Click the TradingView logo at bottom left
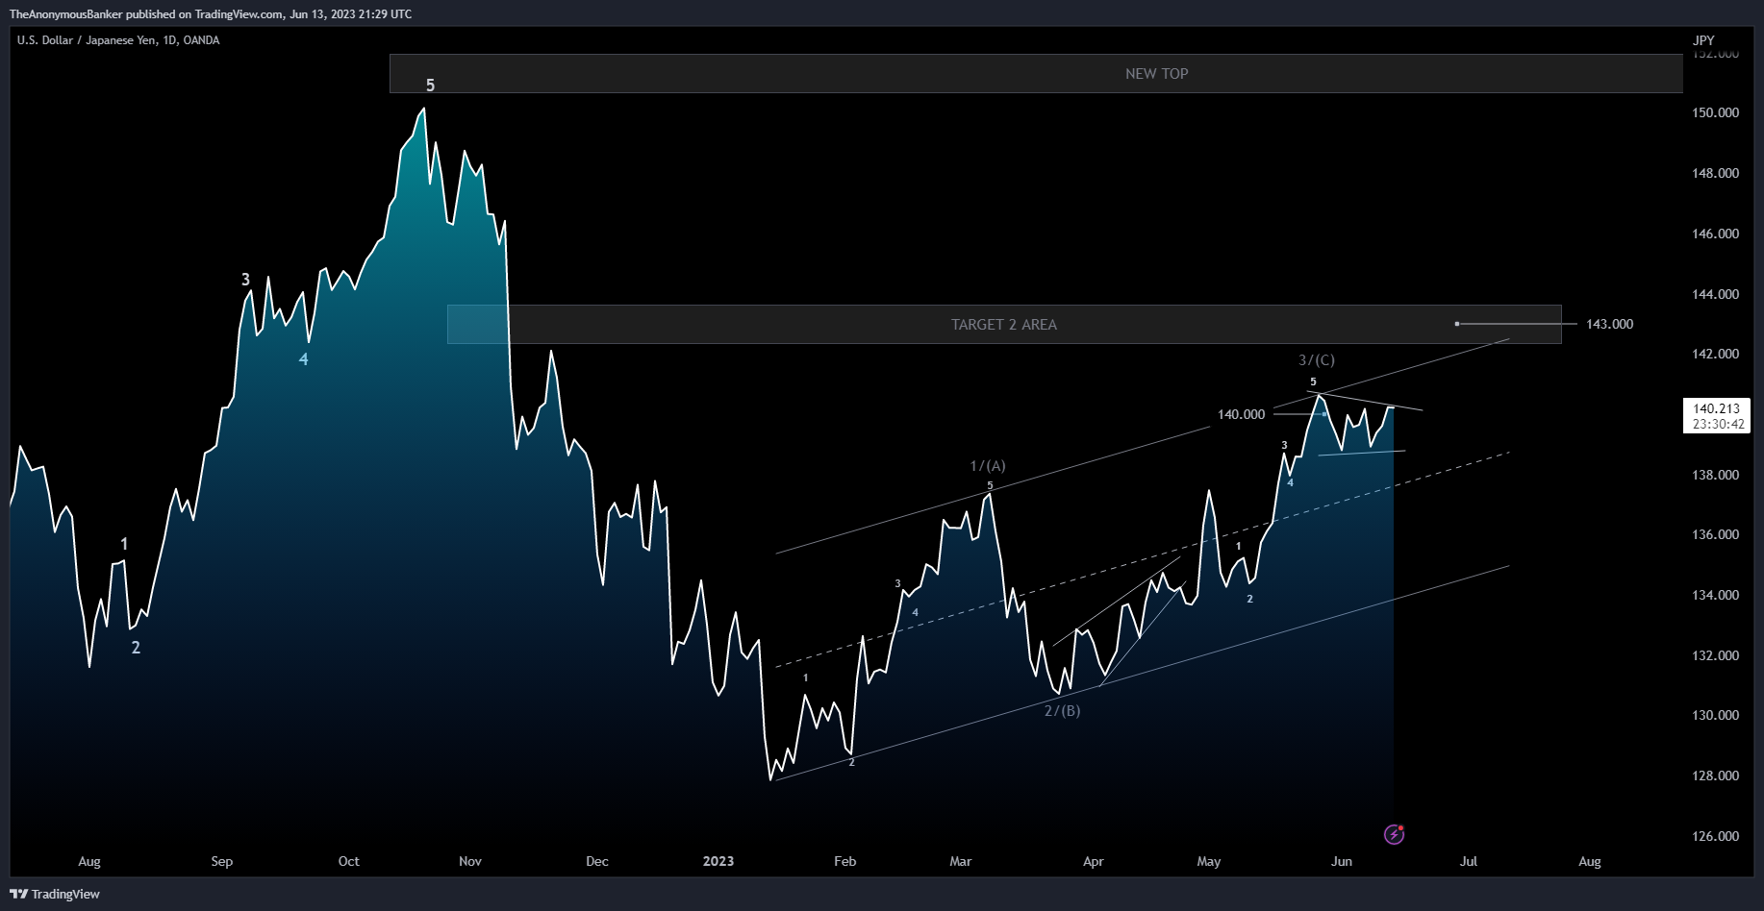The width and height of the screenshot is (1764, 911). coord(55,894)
